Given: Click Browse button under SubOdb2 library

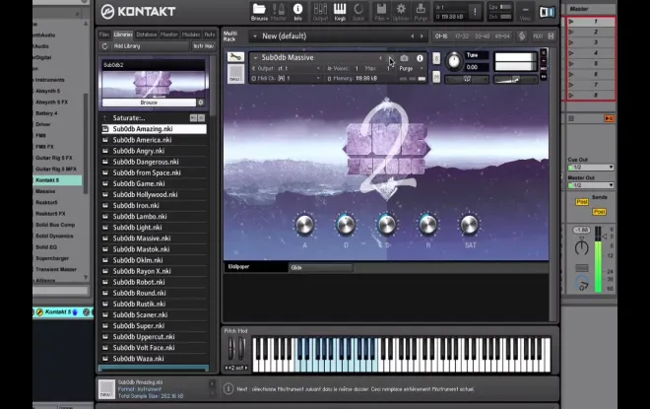Looking at the screenshot, I should point(149,102).
